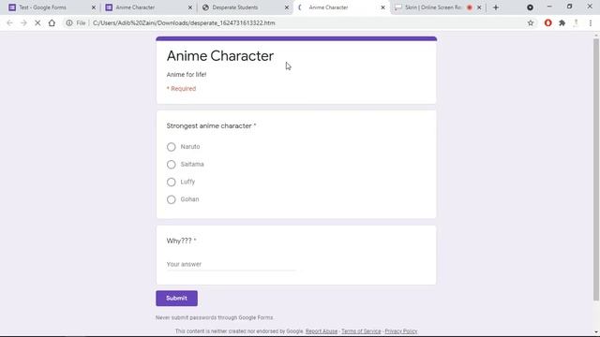
Task: Stop loading the page
Action: click(37, 22)
